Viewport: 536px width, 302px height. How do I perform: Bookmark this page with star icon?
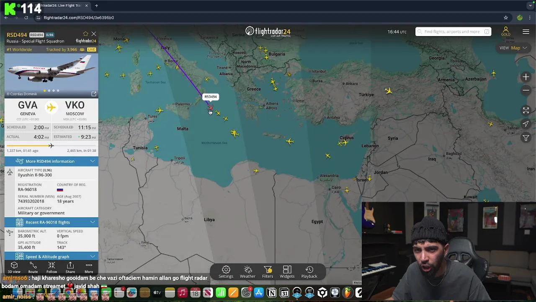[x=506, y=18]
